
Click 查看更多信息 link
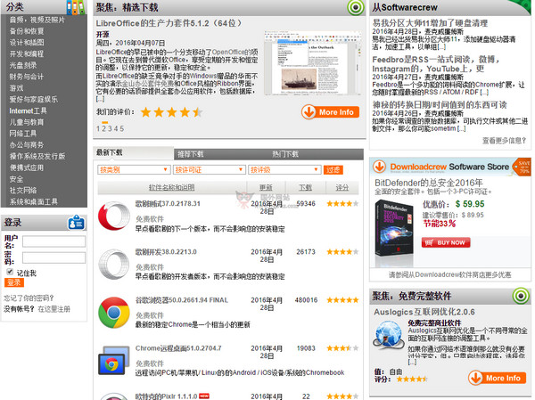504,140
